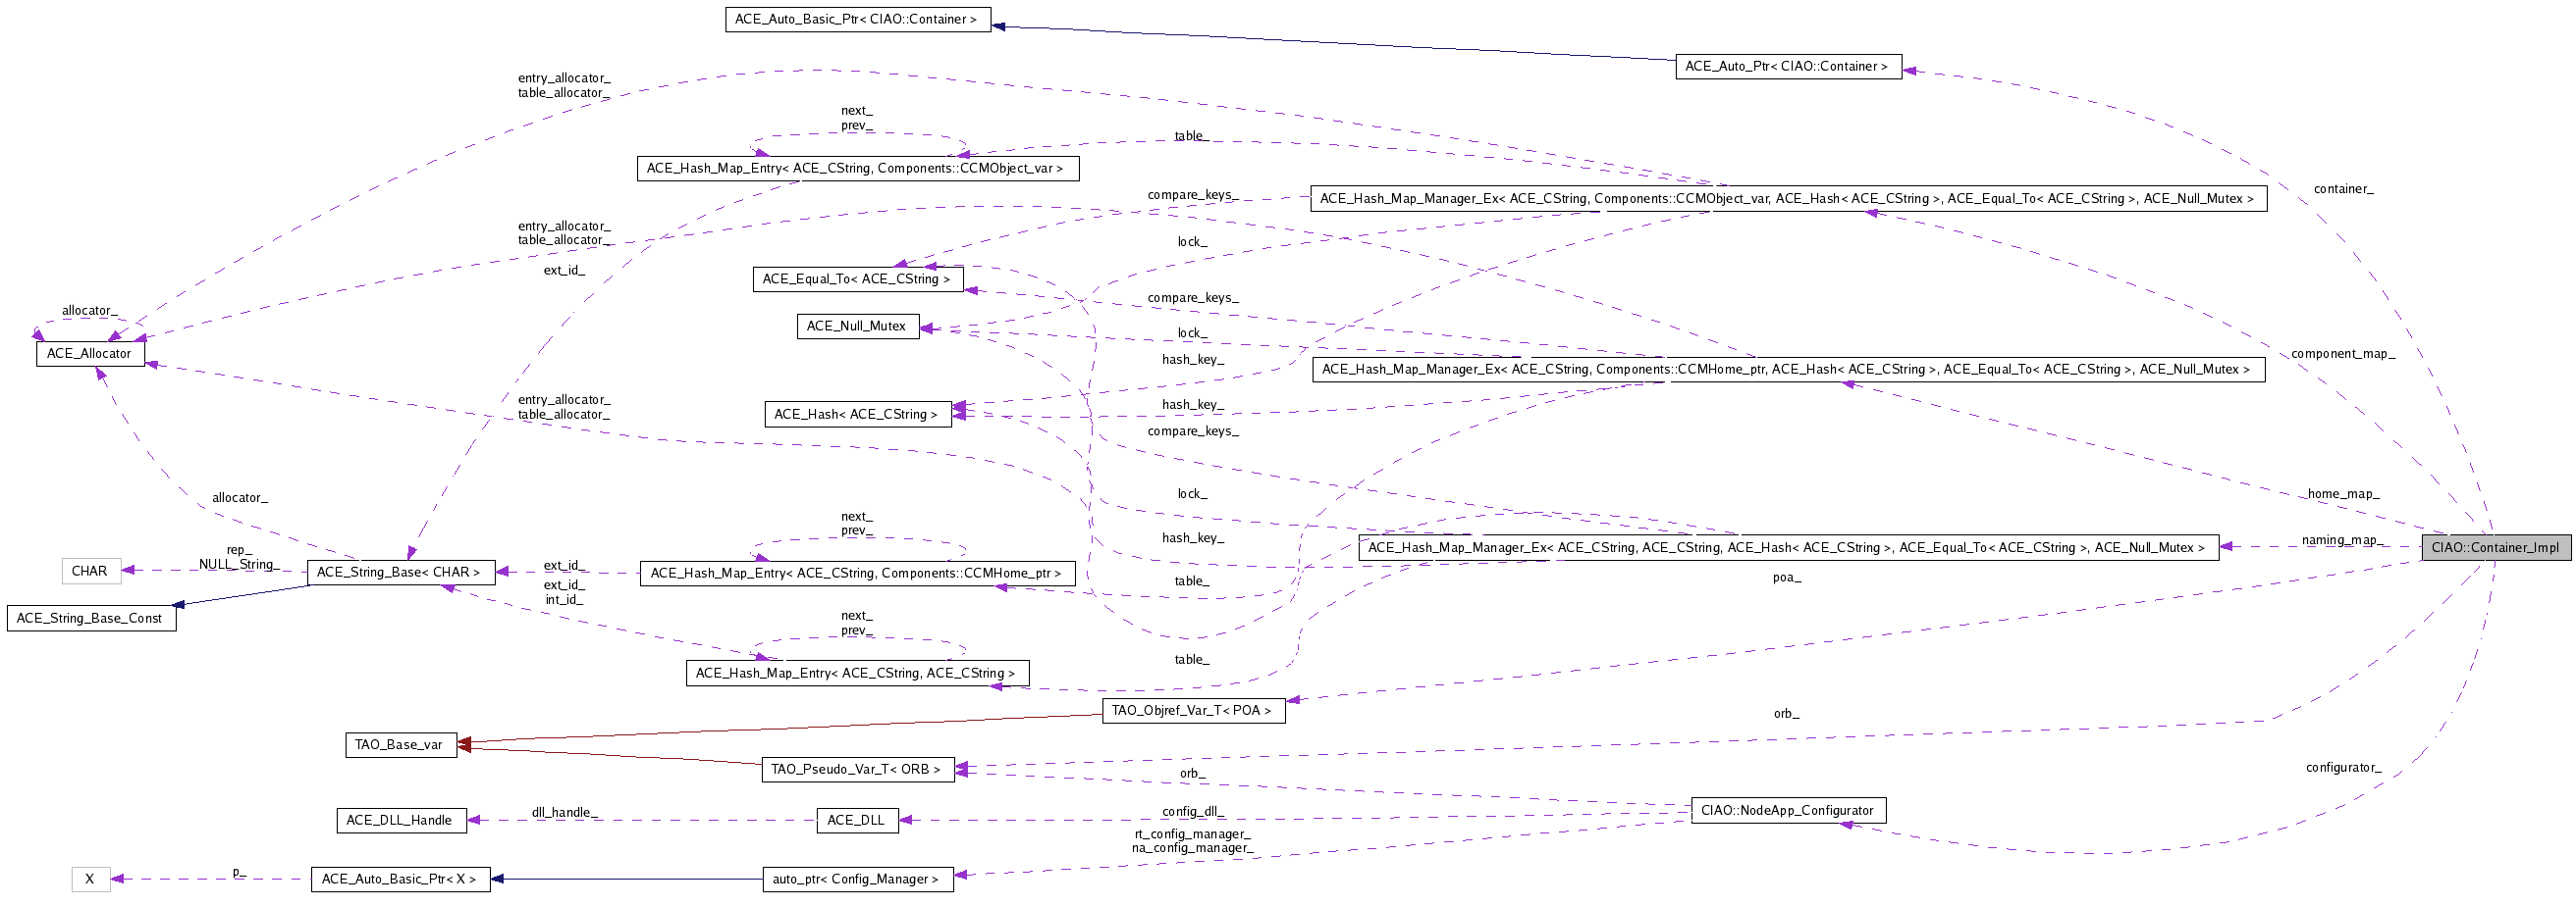Open the ACE_Allocator class node

pos(90,354)
